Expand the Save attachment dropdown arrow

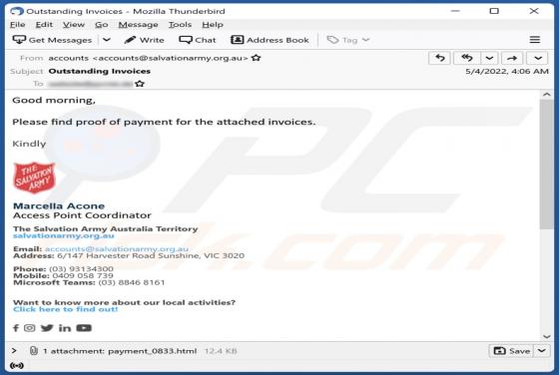click(x=541, y=351)
